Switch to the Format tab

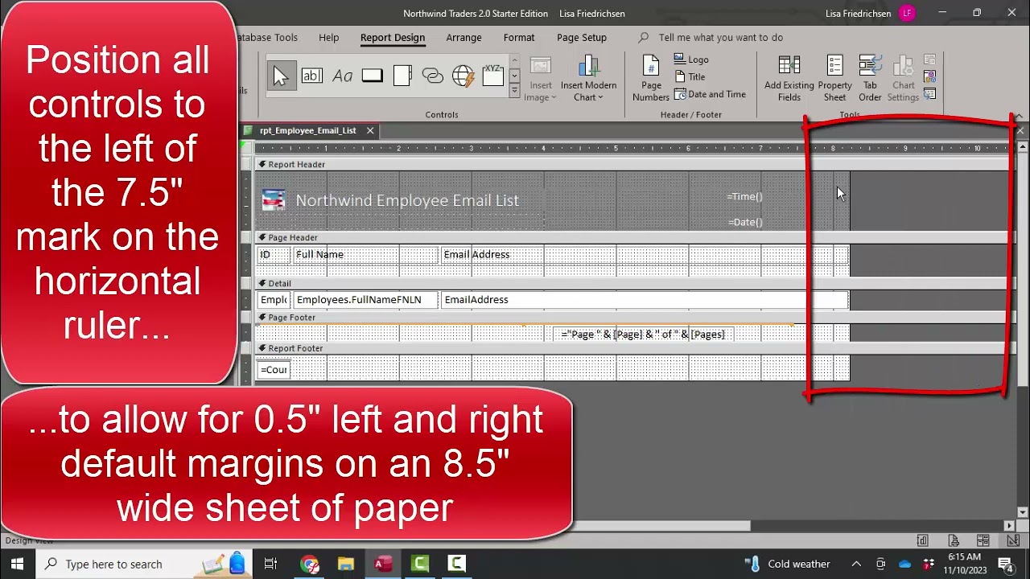(519, 37)
